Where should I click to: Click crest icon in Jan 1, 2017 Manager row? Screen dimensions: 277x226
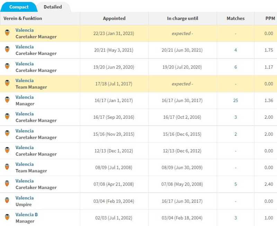coord(7,100)
